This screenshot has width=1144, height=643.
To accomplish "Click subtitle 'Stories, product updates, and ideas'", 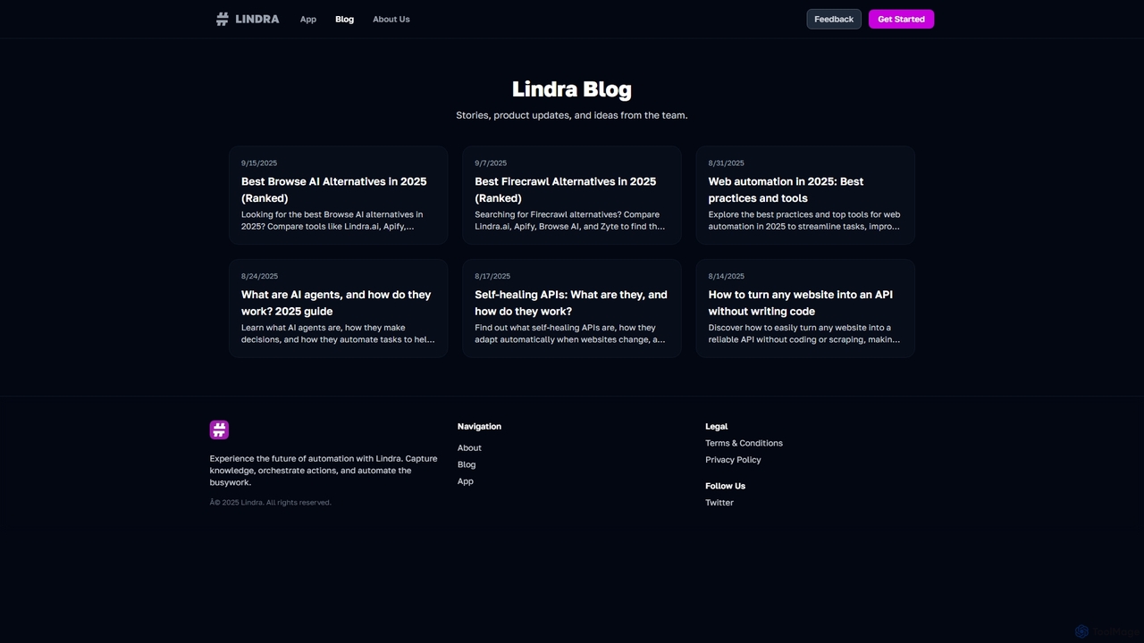I will (572, 115).
